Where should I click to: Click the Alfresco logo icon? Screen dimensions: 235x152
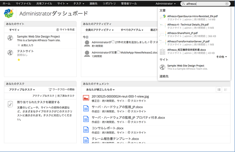(x=8, y=14)
